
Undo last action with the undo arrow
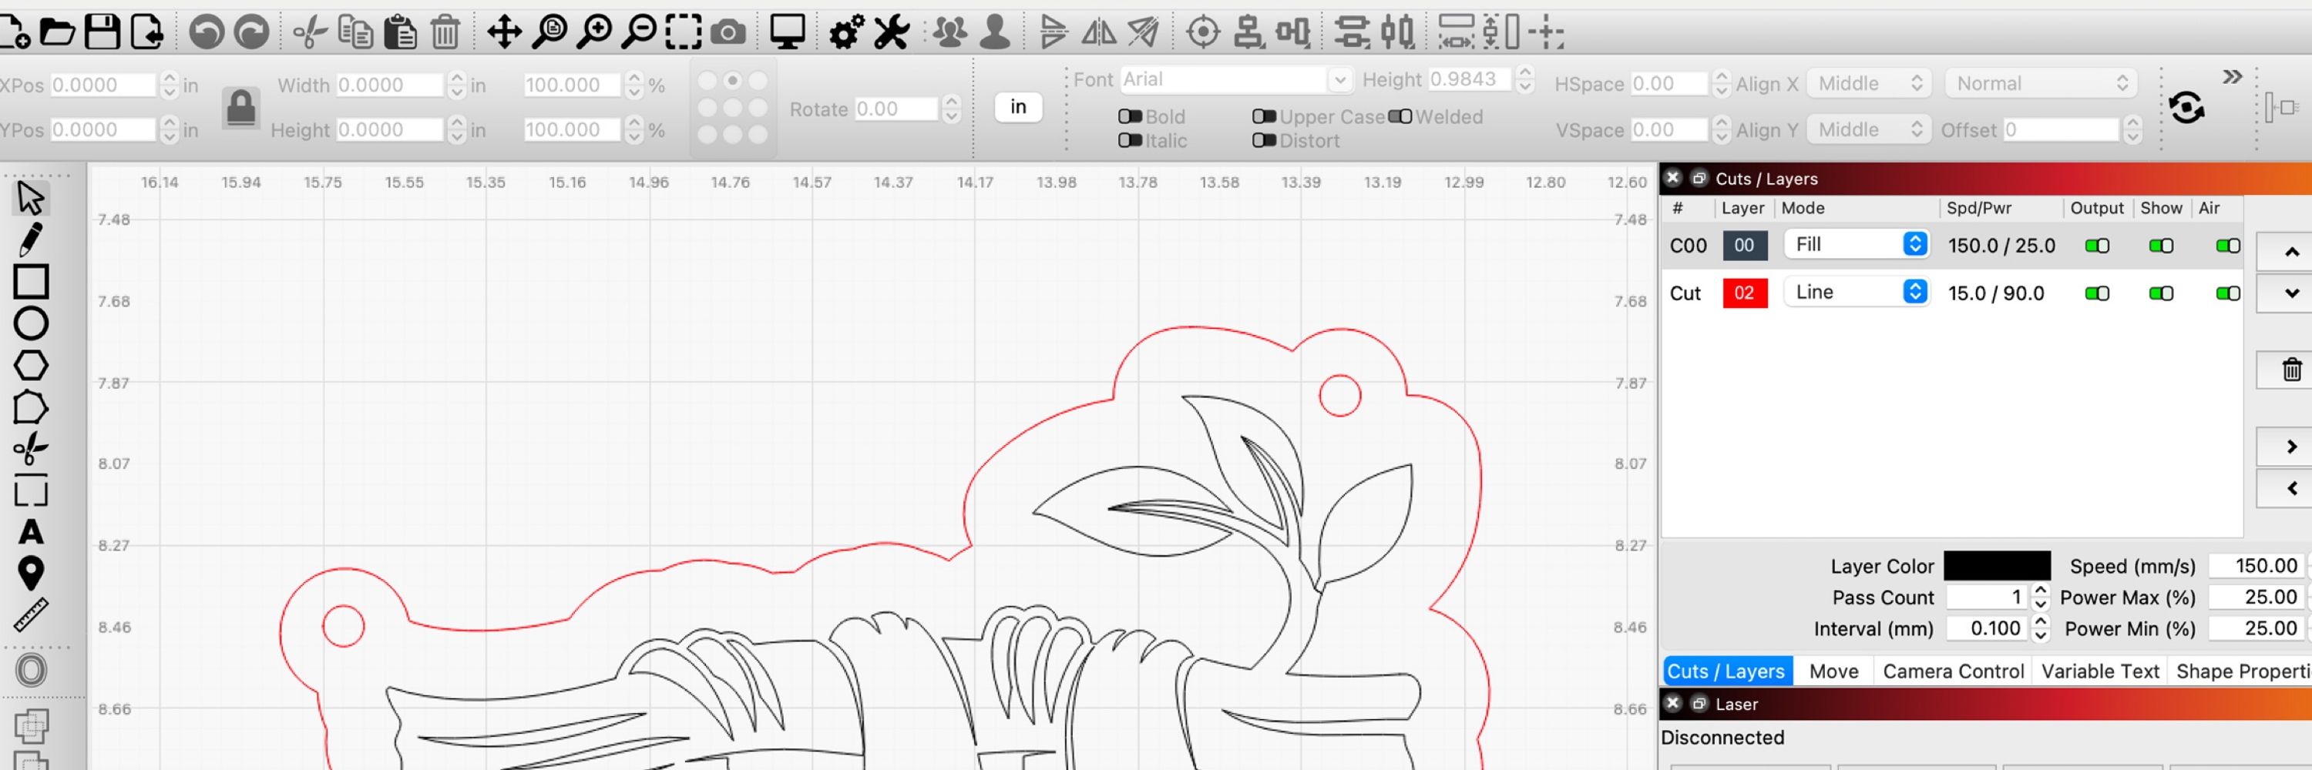(x=207, y=33)
